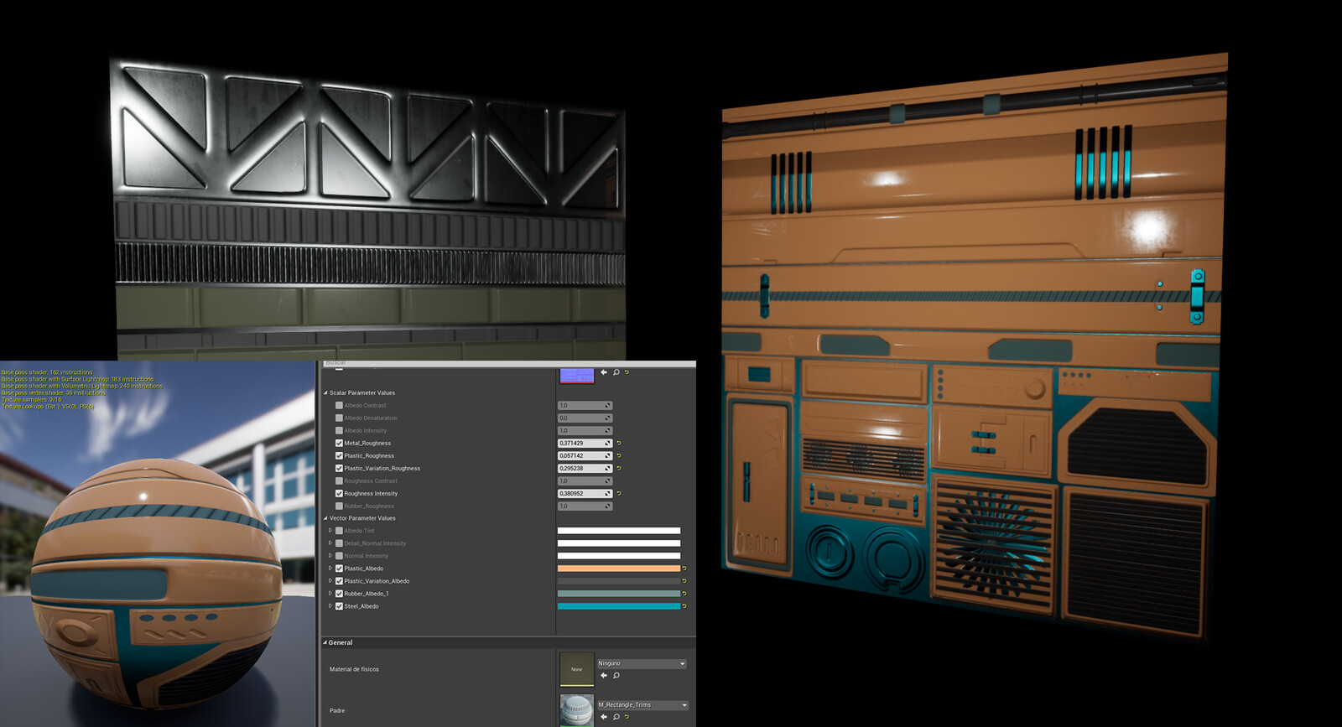Image resolution: width=1342 pixels, height=727 pixels.
Task: Open Steel_Albedo cyan color swatch
Action: (619, 606)
